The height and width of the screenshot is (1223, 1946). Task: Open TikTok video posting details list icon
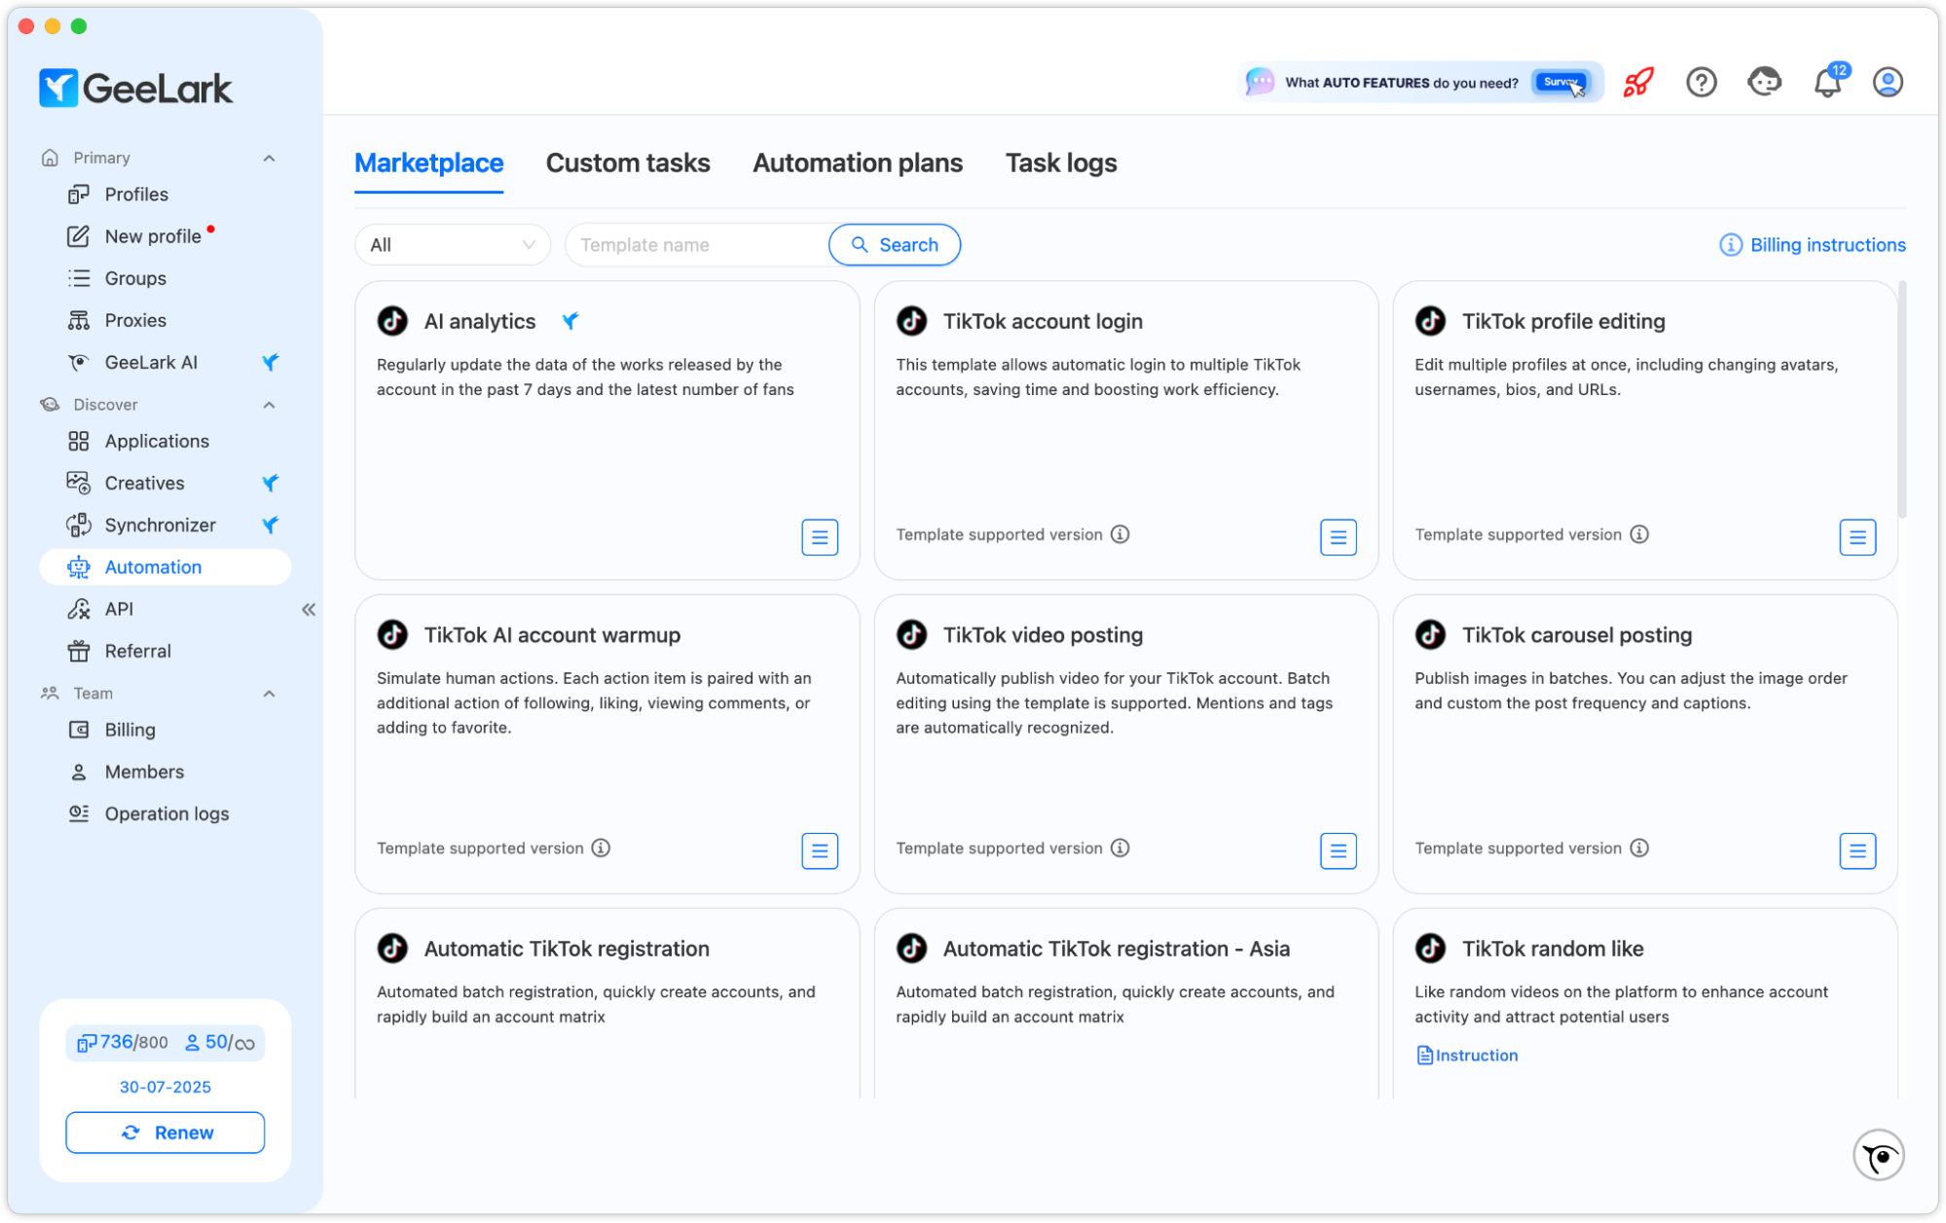[x=1339, y=851]
